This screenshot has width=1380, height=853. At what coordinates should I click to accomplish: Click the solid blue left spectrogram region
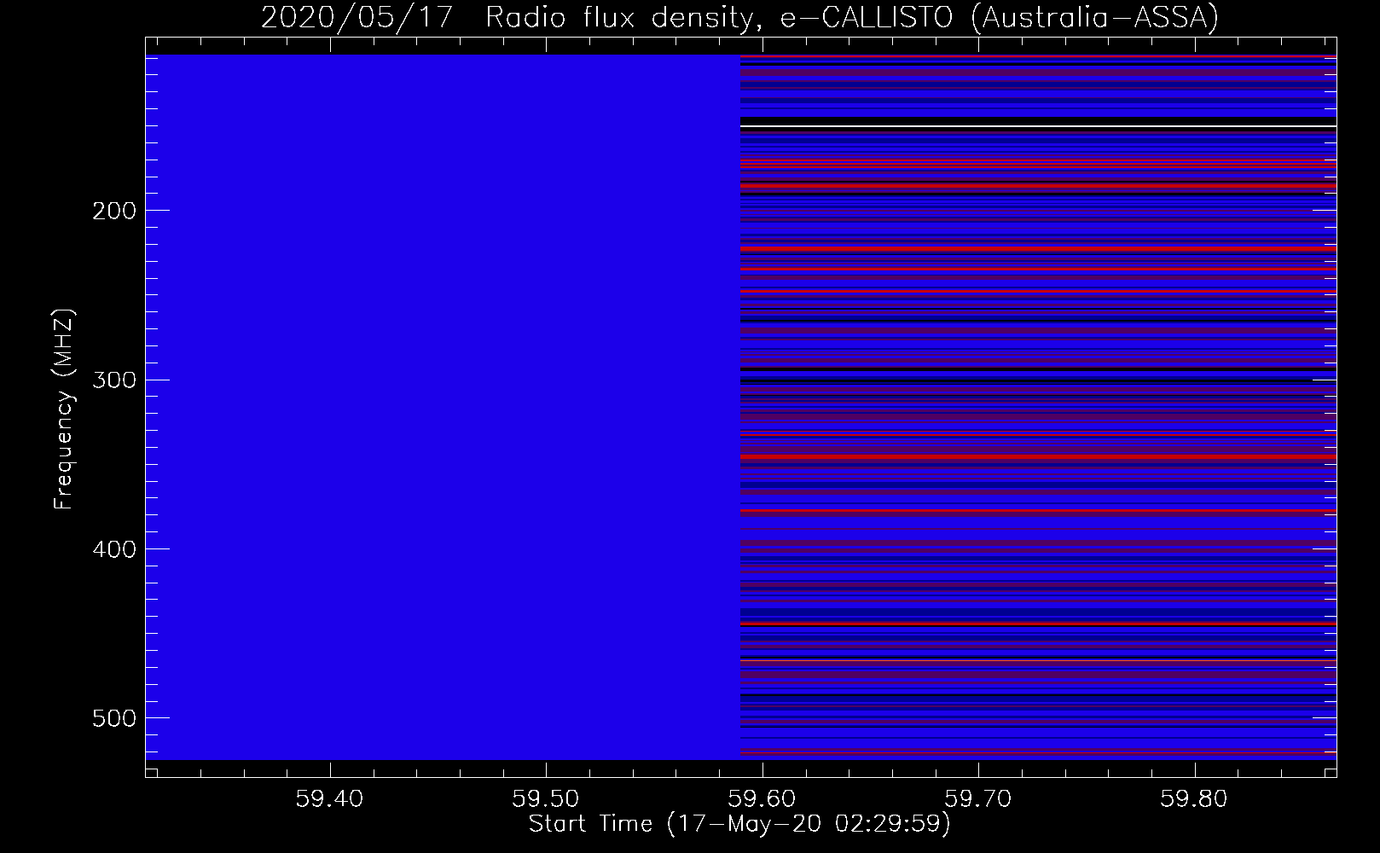(x=443, y=407)
